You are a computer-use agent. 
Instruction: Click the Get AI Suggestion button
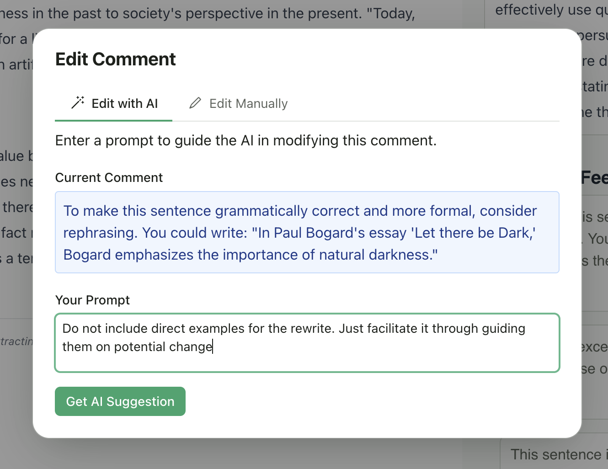120,401
